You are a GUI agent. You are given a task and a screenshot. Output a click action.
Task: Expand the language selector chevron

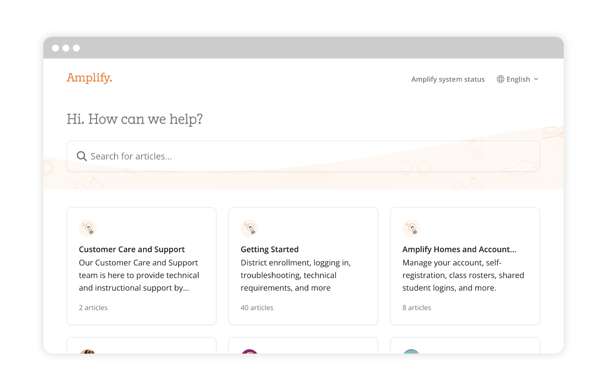[x=537, y=79]
